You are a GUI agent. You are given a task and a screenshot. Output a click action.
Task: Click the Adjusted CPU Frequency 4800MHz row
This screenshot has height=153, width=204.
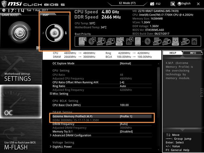tap(102, 79)
